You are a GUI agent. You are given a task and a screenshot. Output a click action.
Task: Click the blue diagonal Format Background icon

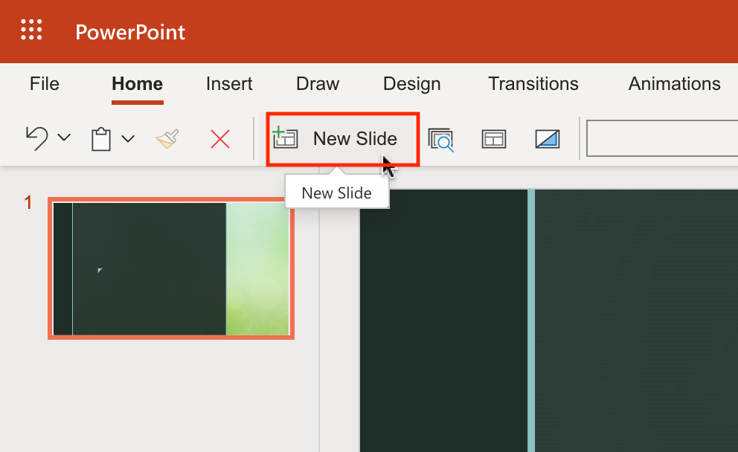tap(548, 139)
